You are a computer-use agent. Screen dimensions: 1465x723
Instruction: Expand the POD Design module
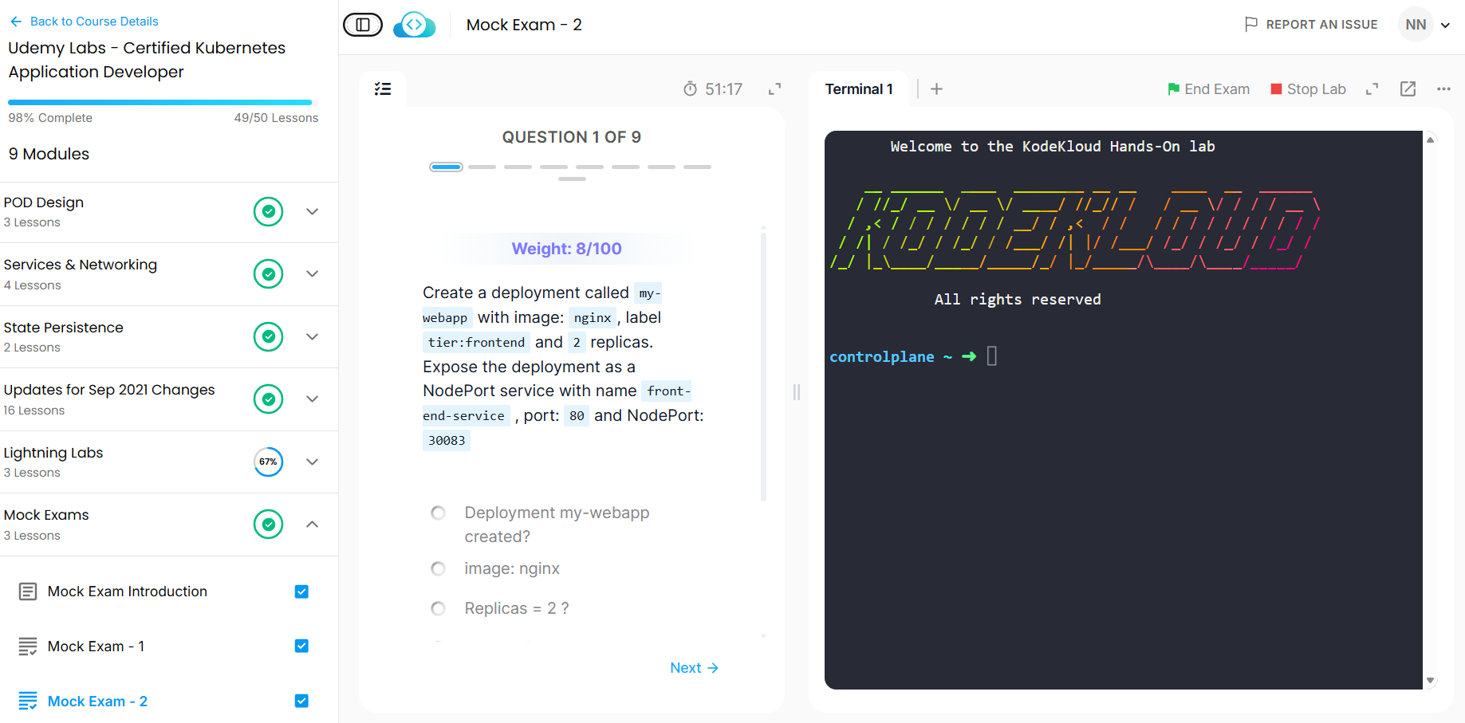point(313,212)
